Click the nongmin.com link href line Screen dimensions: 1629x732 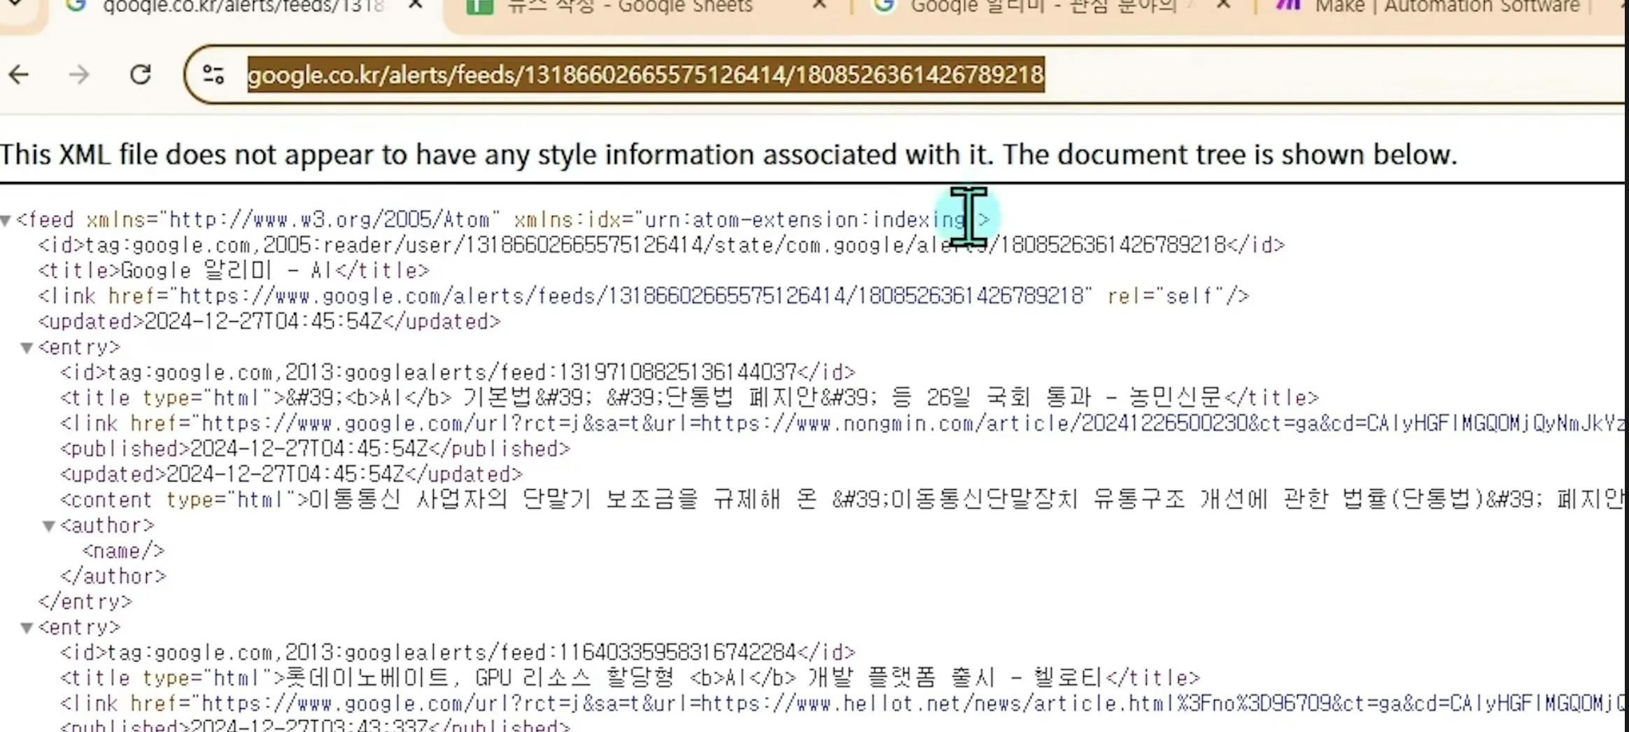[x=842, y=423]
